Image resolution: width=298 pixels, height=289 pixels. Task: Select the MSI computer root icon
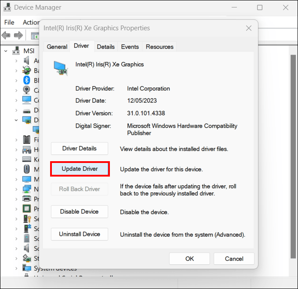pos(16,51)
